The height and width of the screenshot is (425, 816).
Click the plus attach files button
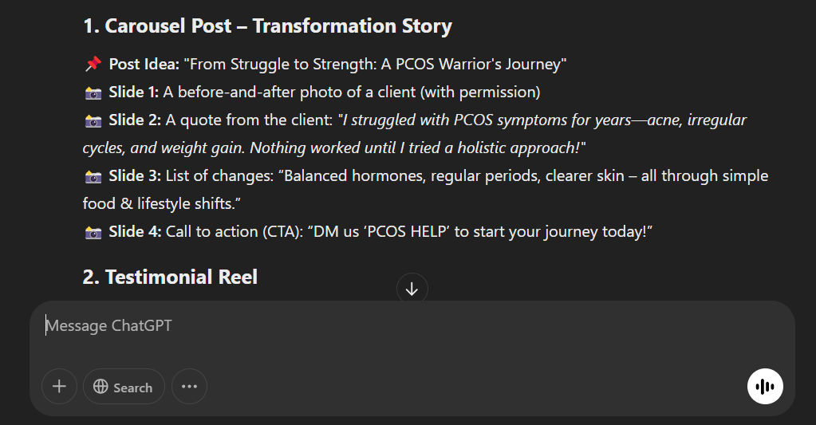point(59,387)
